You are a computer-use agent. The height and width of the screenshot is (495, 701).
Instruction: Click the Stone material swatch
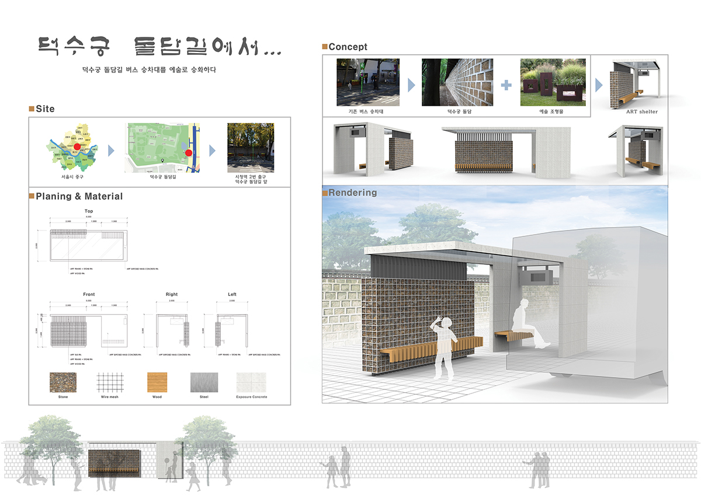(x=63, y=382)
